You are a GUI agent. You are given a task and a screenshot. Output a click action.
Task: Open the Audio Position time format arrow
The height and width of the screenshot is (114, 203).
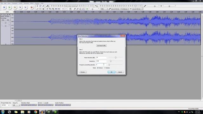click(70, 105)
